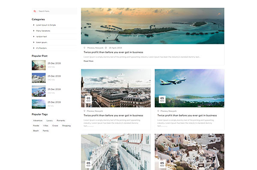Viewport: 257px width, 170px height.
Task: Click location pin icon under island post
Action: coord(84,48)
